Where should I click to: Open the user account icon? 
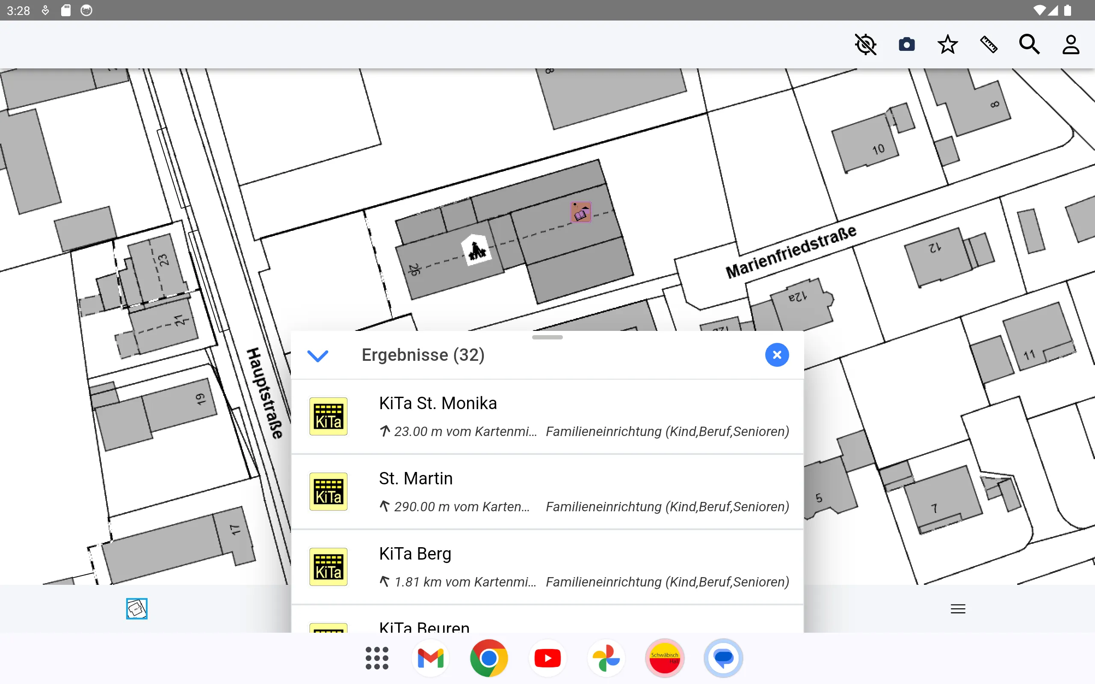point(1071,44)
